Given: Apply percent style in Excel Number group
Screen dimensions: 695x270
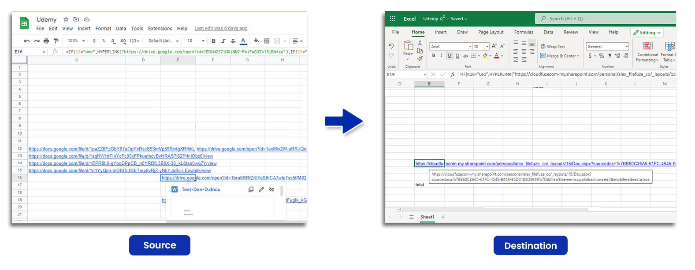Looking at the screenshot, I should tap(602, 56).
